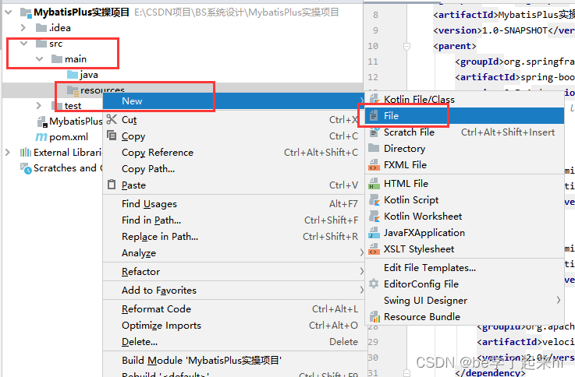Click the Scratch File icon
Viewport: 575px width, 377px height.
[x=374, y=132]
